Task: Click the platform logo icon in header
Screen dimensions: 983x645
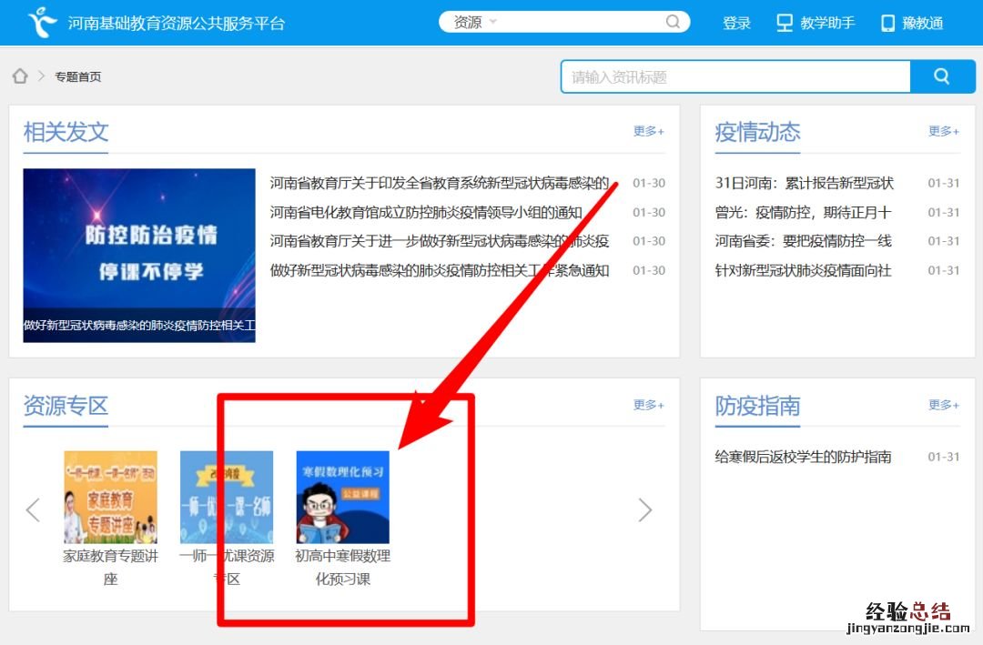Action: tap(42, 22)
